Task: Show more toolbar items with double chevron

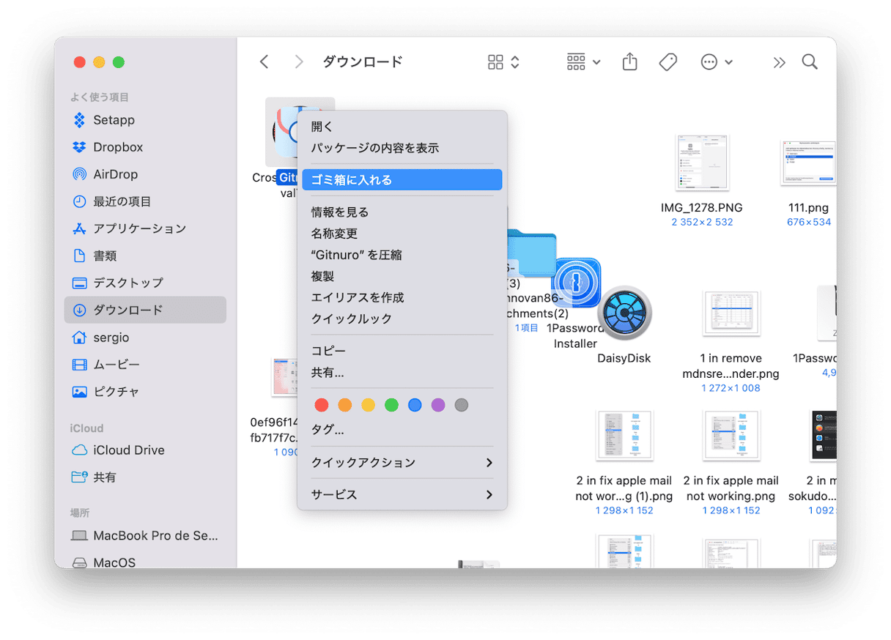Action: pos(779,62)
